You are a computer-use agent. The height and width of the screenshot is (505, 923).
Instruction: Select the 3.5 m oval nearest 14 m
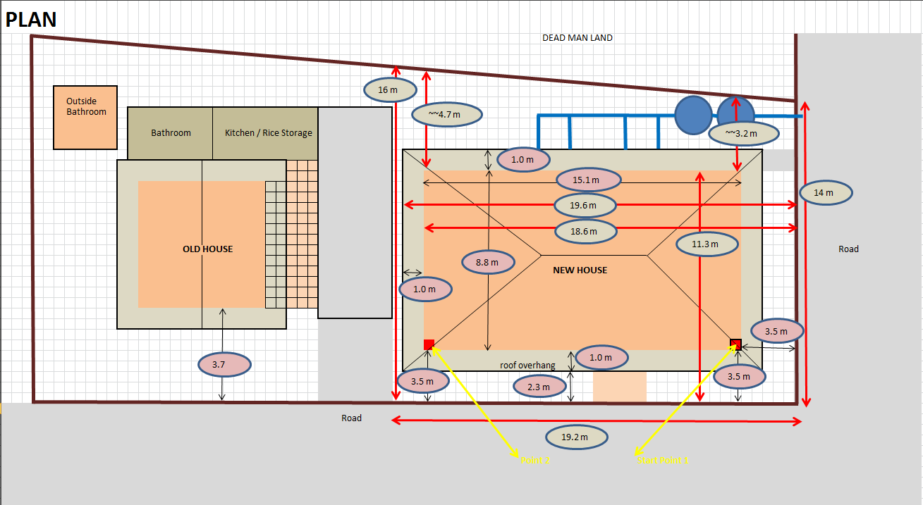click(x=778, y=331)
